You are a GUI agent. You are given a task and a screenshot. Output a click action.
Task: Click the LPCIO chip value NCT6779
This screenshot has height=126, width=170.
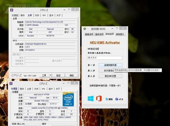pyautogui.click(x=50, y=36)
